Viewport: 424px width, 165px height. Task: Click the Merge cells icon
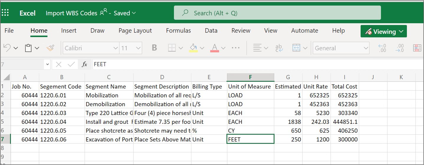(x=296, y=48)
